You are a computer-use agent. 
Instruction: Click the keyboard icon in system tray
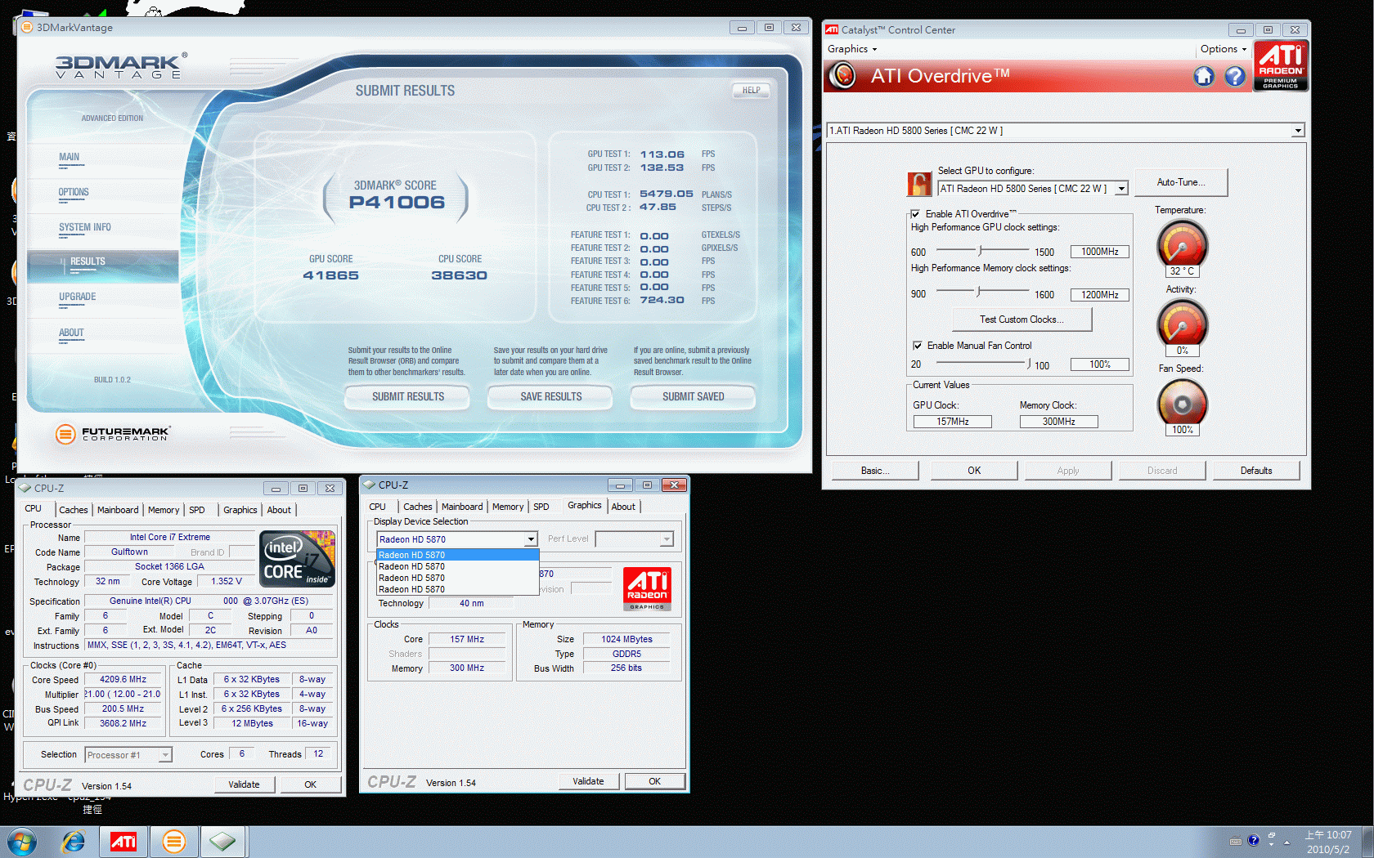pyautogui.click(x=1236, y=842)
